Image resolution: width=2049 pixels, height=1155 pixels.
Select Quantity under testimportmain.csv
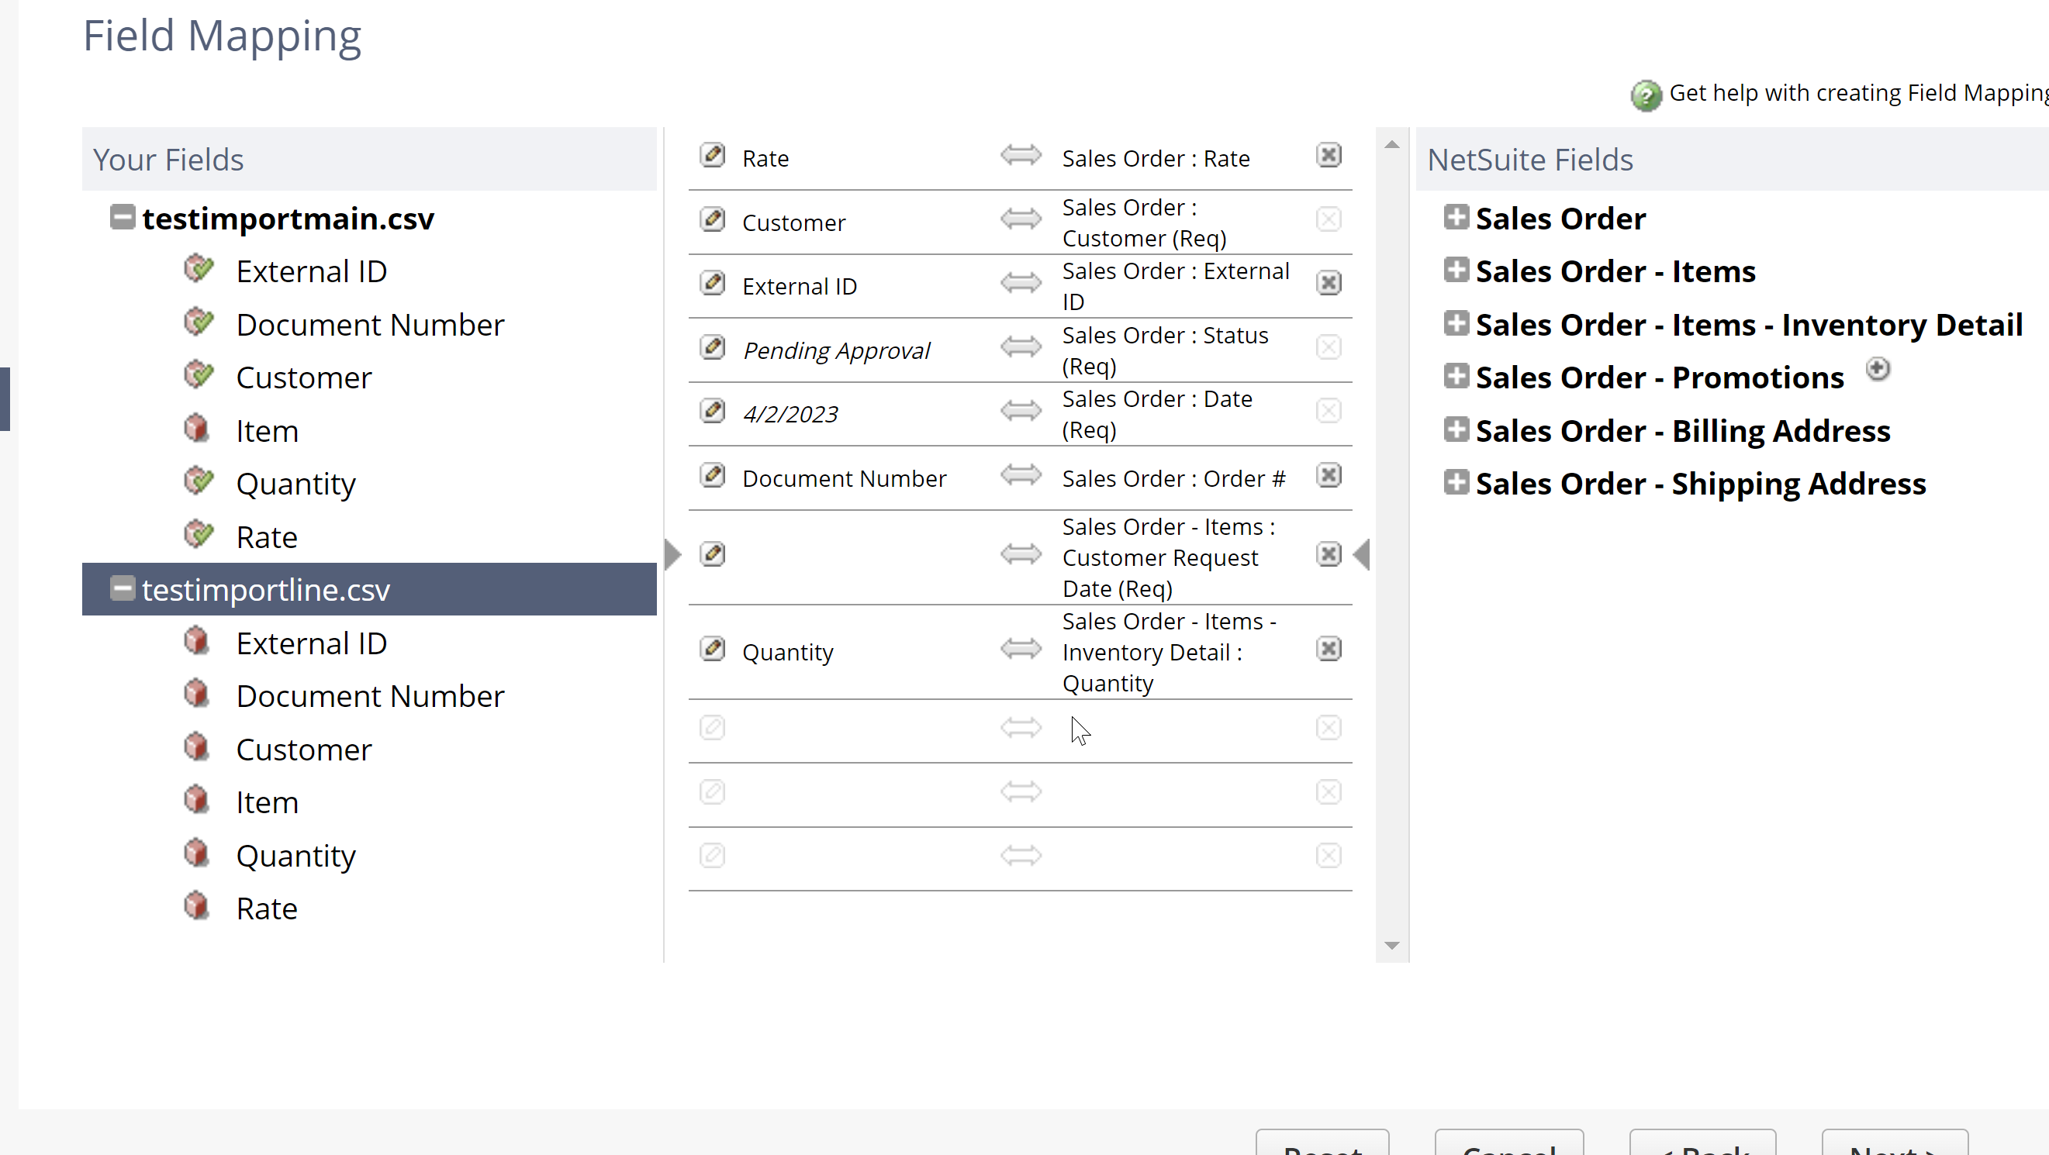296,484
